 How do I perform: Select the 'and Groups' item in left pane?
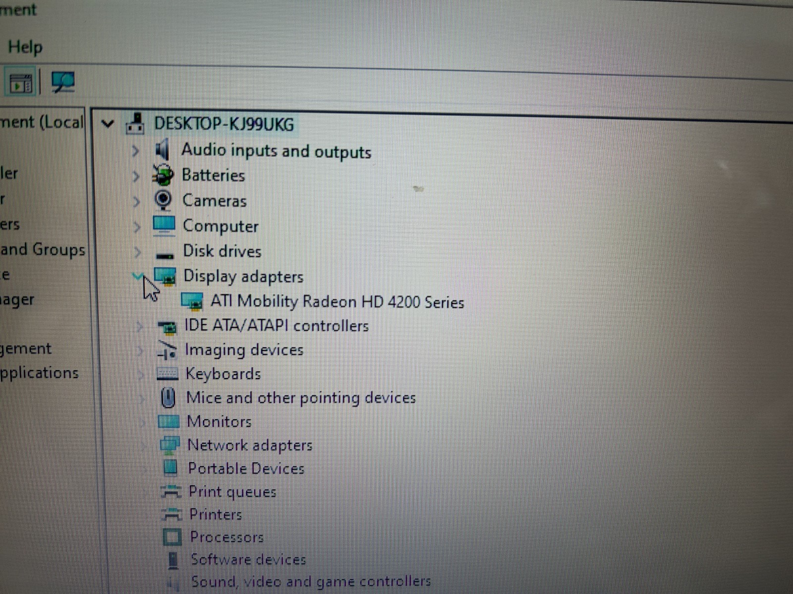tap(43, 249)
